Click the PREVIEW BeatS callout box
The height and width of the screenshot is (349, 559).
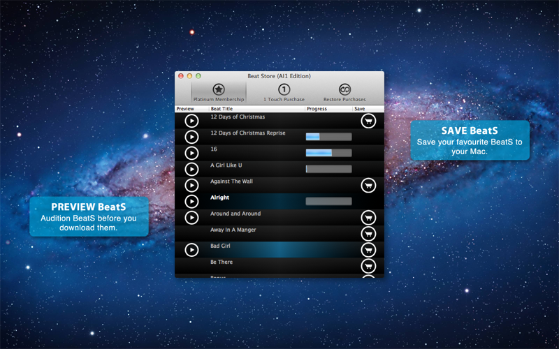point(89,216)
